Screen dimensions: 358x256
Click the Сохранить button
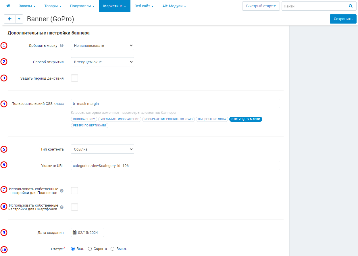coord(343,19)
